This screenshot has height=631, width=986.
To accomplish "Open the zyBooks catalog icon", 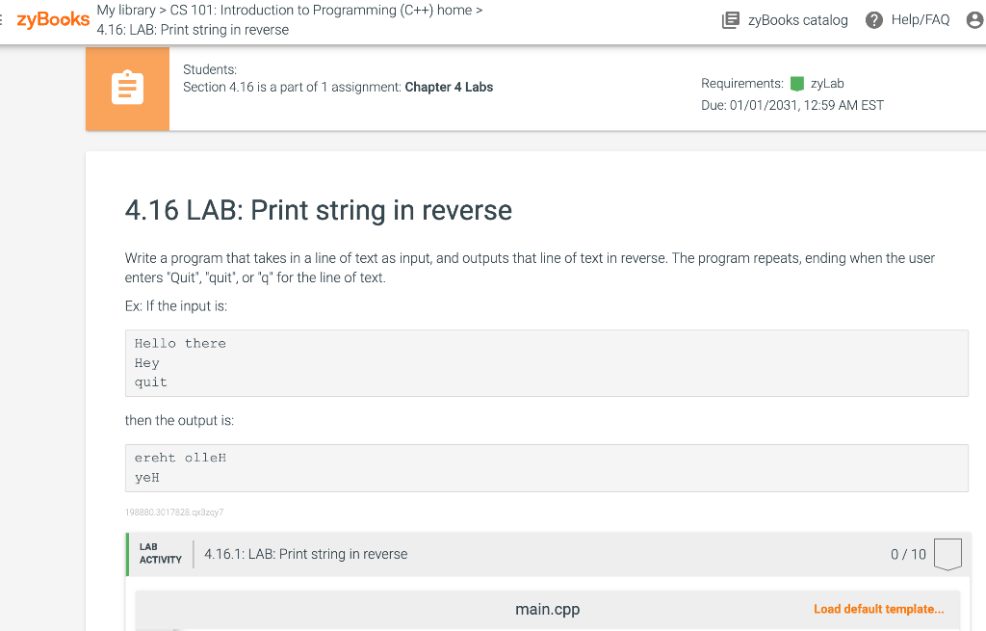I will (730, 20).
